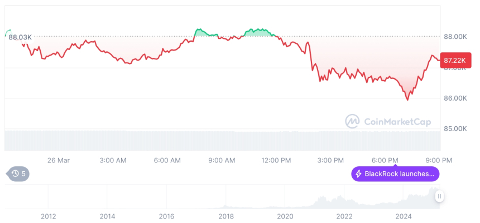Screen dimensions: 480x223
Task: Click the 85.00K price axis label
Action: coord(455,128)
